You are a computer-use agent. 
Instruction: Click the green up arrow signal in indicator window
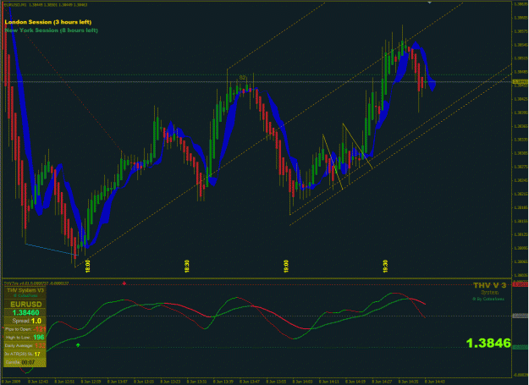point(78,345)
